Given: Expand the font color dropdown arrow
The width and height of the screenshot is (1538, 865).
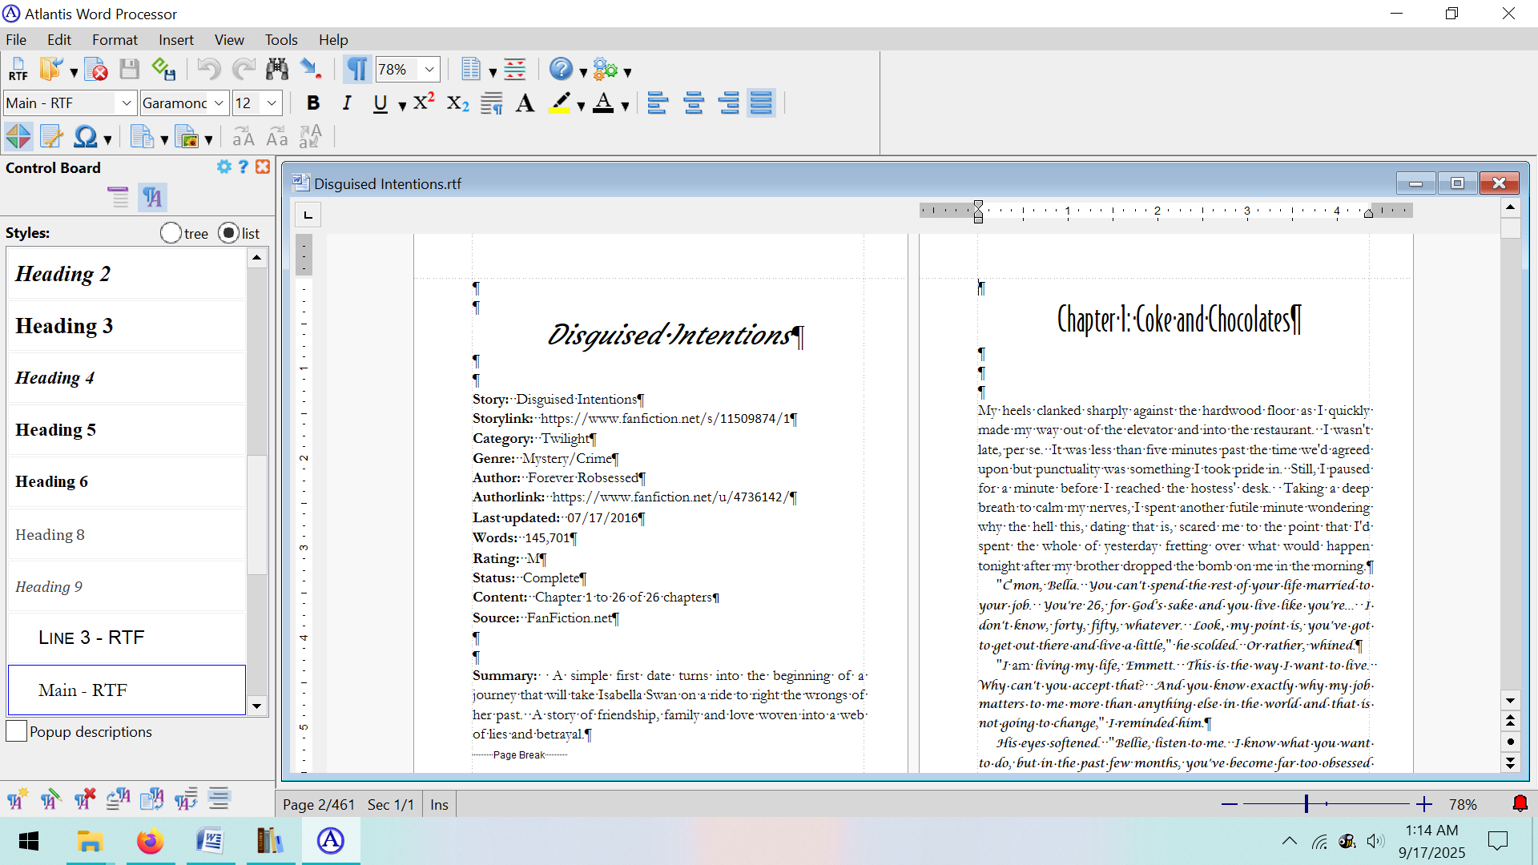Looking at the screenshot, I should (x=625, y=105).
